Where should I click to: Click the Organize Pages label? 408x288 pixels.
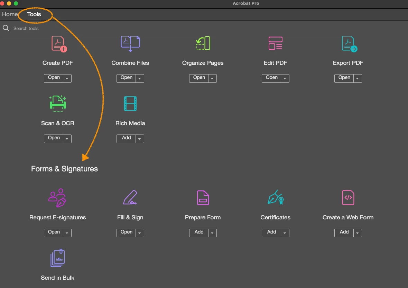203,63
